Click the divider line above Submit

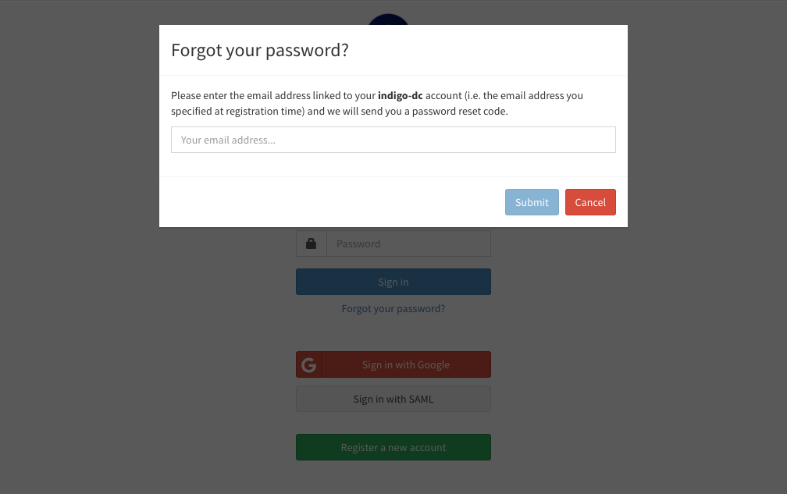[393, 177]
